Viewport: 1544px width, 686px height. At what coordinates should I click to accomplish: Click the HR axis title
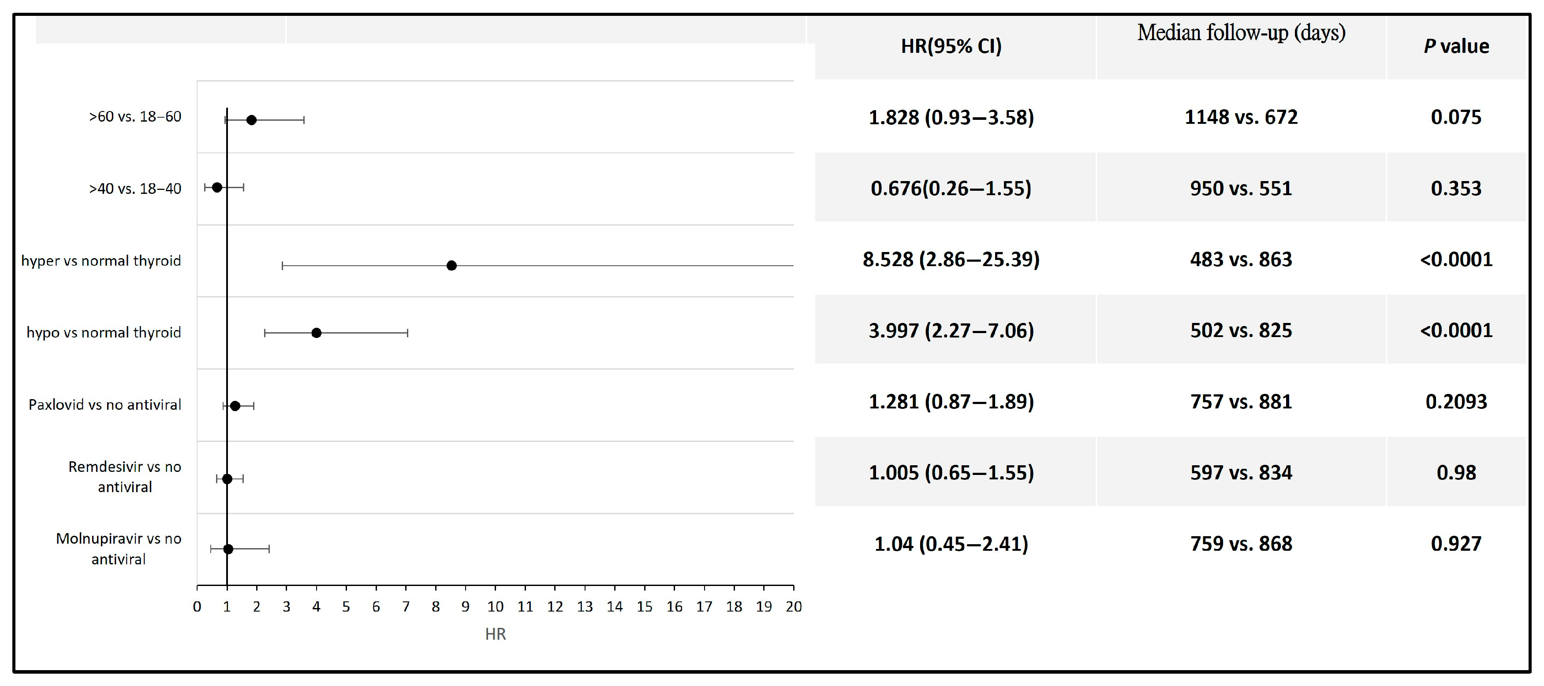point(495,634)
